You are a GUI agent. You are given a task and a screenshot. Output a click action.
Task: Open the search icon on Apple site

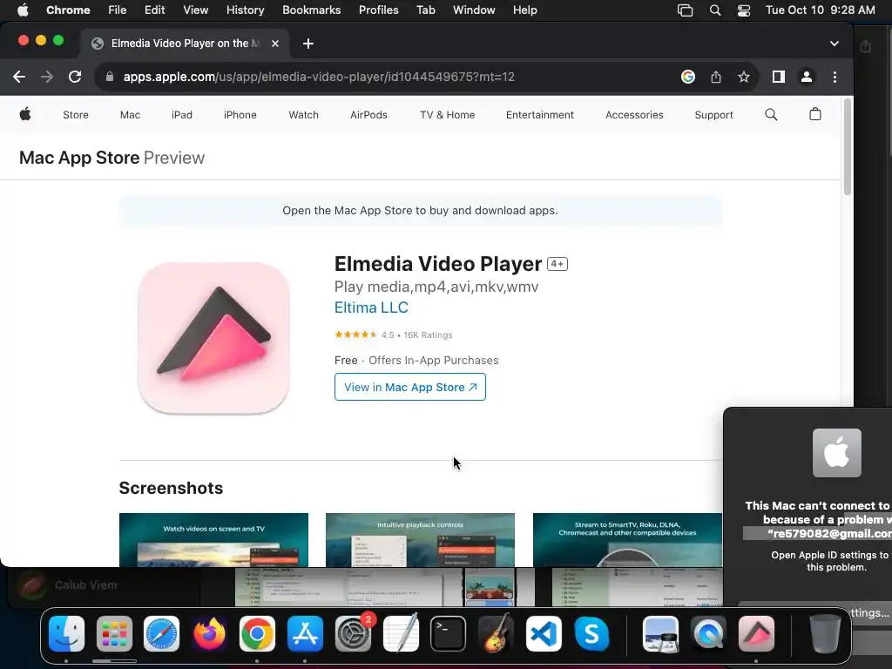point(771,114)
